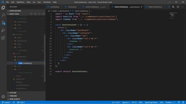Open serviceWorker.js in the explorer tree
The height and width of the screenshot is (104, 186).
23,85
